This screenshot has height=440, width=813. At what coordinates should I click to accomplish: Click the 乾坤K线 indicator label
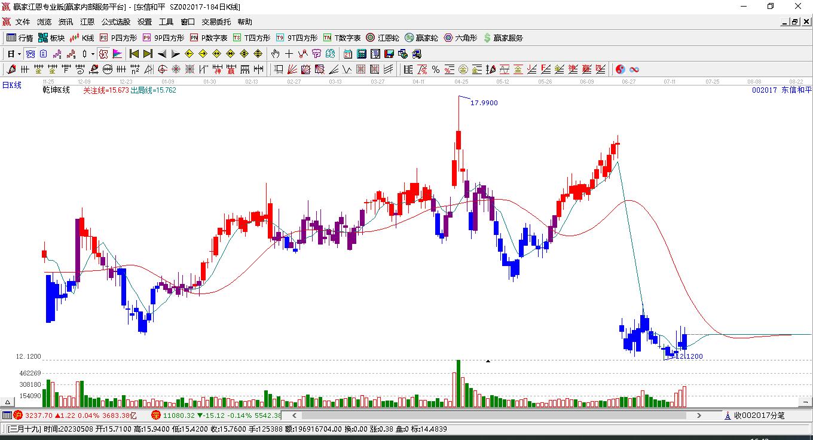[x=56, y=90]
